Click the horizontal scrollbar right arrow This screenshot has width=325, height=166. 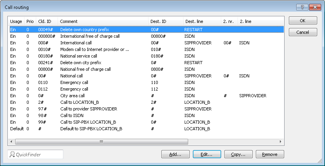point(280,142)
